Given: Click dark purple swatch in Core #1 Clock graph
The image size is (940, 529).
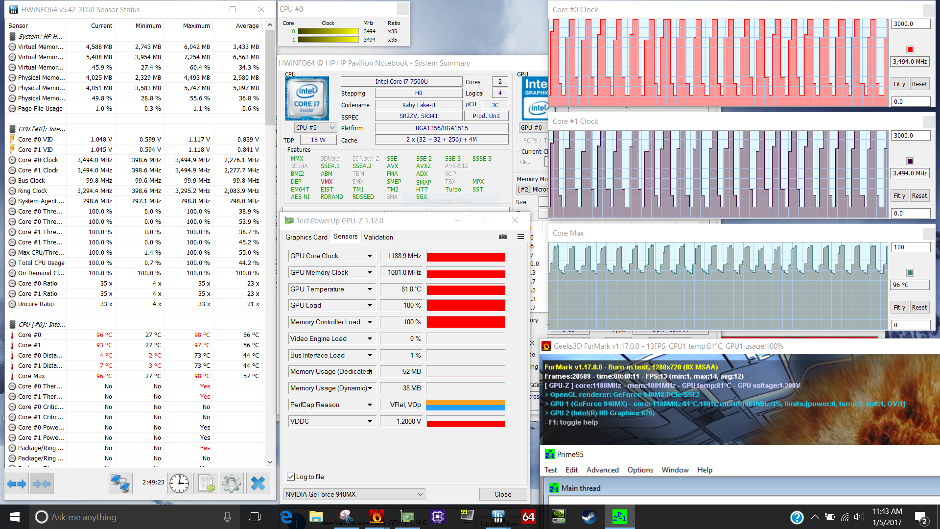Looking at the screenshot, I should tap(910, 161).
